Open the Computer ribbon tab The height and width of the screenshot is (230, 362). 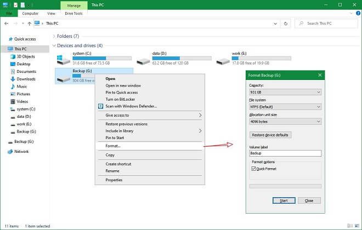point(30,13)
